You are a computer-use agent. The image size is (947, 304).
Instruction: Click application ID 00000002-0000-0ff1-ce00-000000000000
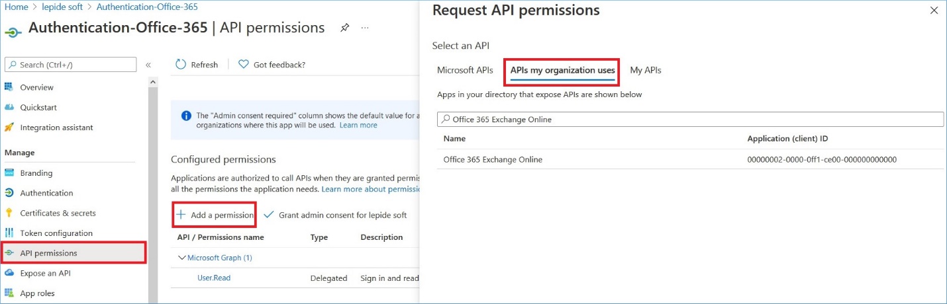pyautogui.click(x=822, y=159)
